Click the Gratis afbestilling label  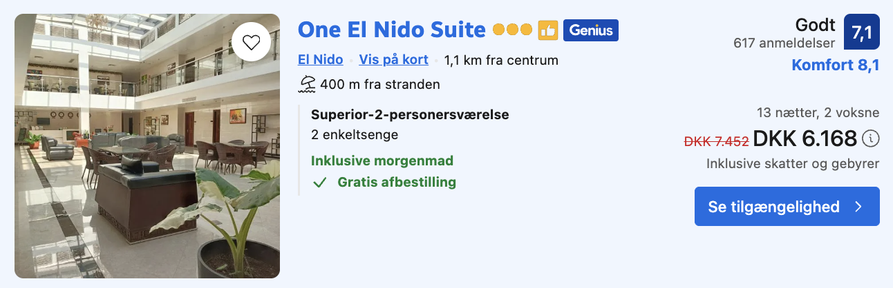(x=397, y=183)
